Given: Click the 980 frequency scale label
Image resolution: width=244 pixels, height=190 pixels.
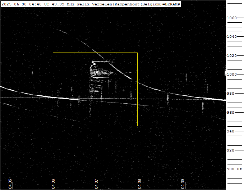Looking at the screenshot, I should [231, 93].
